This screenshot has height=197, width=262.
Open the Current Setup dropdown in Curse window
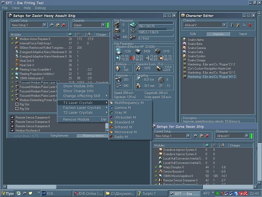click(x=188, y=136)
